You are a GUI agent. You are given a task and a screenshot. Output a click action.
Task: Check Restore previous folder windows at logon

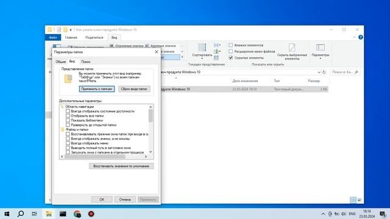pyautogui.click(x=68, y=134)
